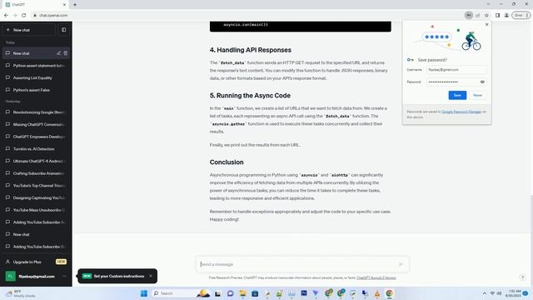Open a new browser tab with plus
Screen dimensions: 533x300
click(75, 5)
